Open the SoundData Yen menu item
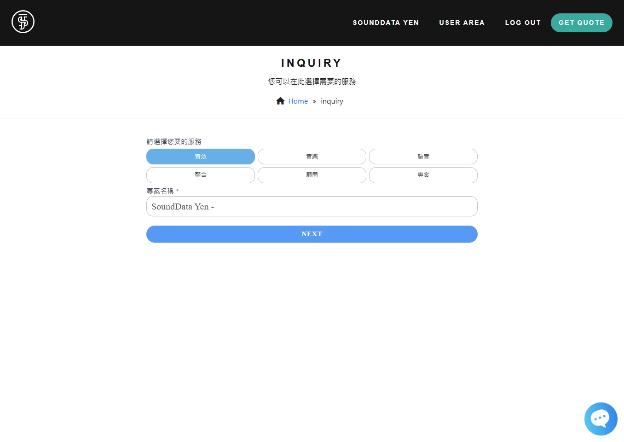This screenshot has height=442, width=624. pos(386,23)
